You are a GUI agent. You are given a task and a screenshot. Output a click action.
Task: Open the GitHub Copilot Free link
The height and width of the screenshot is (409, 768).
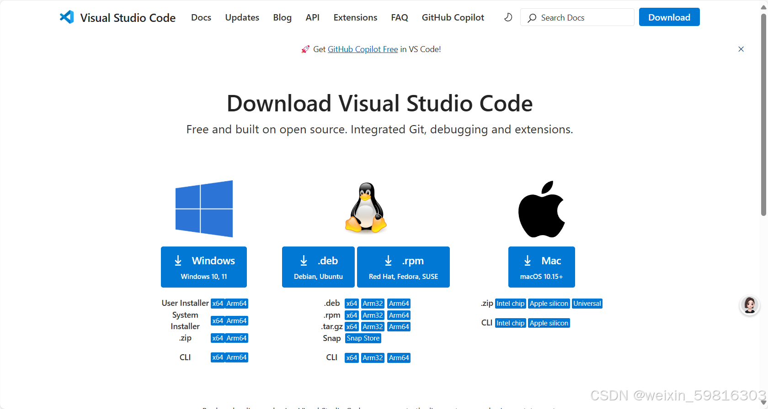[363, 49]
